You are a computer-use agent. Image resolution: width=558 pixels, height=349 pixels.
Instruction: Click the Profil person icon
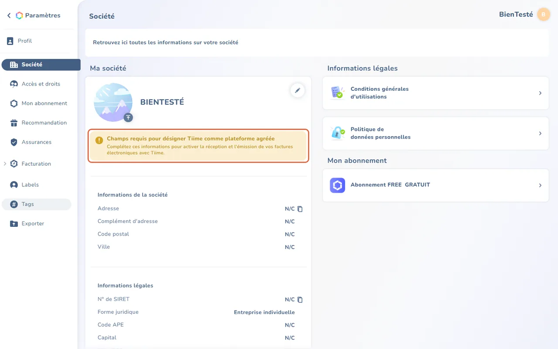tap(10, 41)
